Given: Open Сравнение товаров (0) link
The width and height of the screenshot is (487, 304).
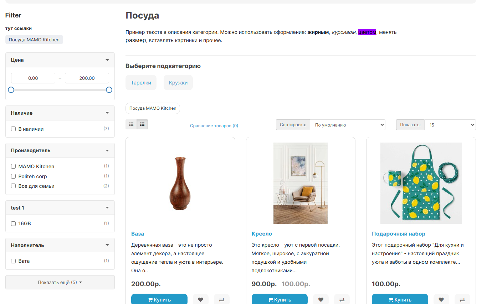Looking at the screenshot, I should point(214,126).
